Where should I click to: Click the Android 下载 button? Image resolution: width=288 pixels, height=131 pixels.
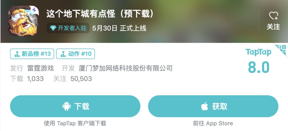75,106
